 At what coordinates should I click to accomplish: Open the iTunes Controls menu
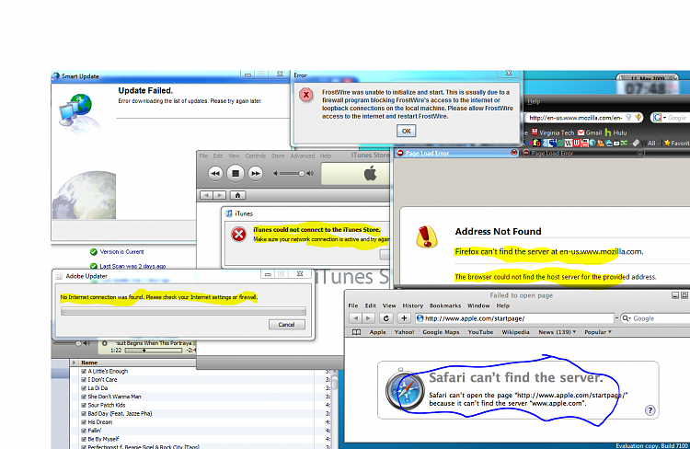[x=255, y=155]
